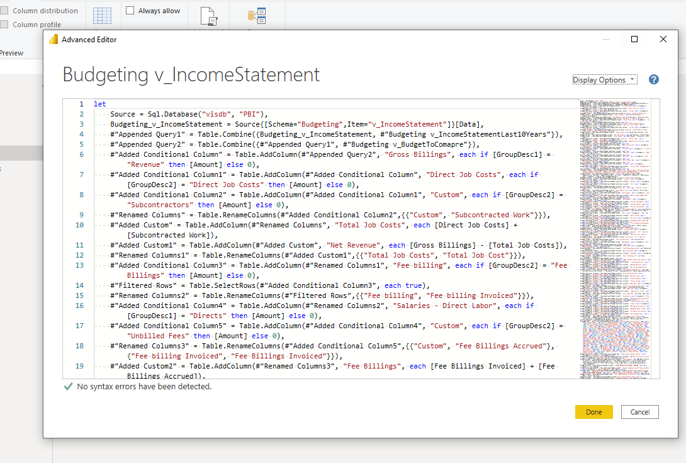Click line number 19 in the gutter
686x463 pixels.
point(79,366)
